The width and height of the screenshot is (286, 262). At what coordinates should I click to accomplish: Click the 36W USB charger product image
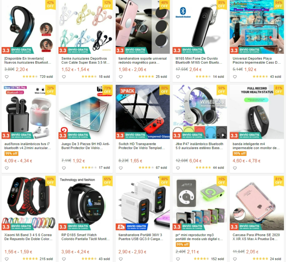click(143, 203)
